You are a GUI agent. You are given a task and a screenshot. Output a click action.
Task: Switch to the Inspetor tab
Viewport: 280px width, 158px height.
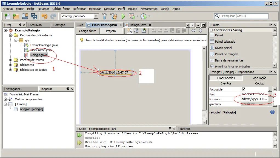coord(47,89)
